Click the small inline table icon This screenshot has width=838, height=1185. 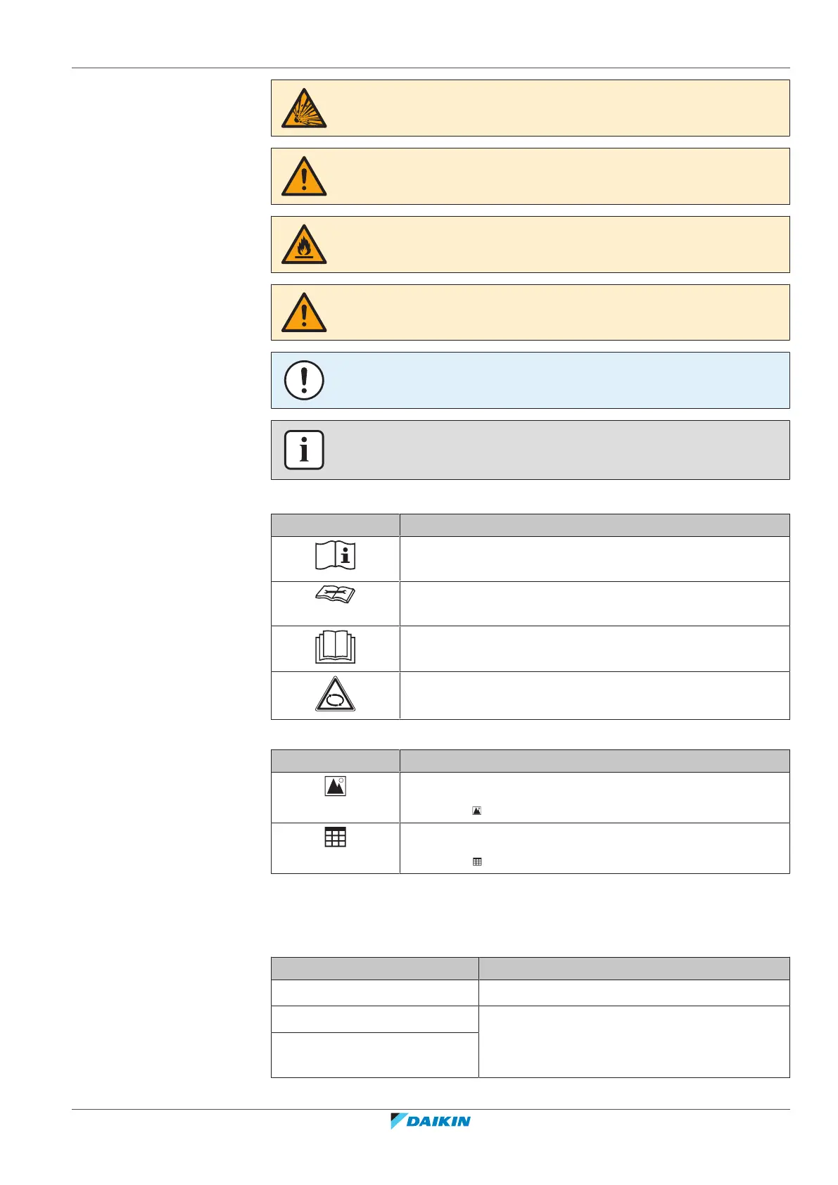coord(477,861)
